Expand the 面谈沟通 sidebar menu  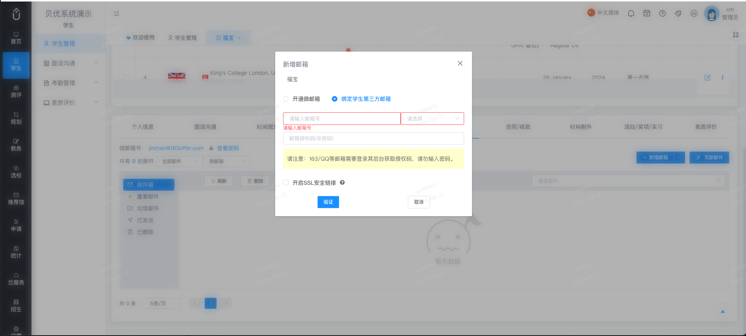point(71,63)
